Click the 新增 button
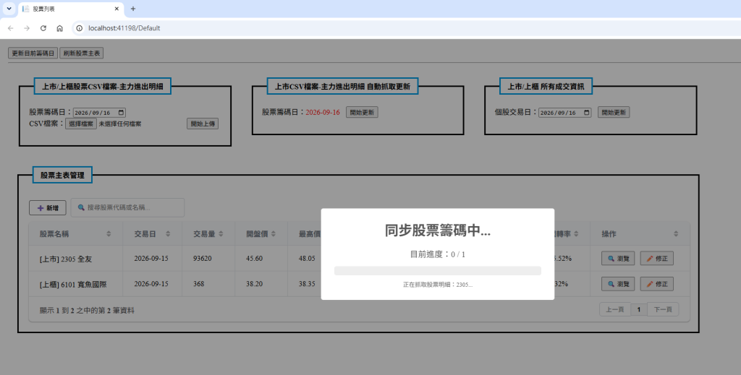The width and height of the screenshot is (741, 375). [48, 208]
